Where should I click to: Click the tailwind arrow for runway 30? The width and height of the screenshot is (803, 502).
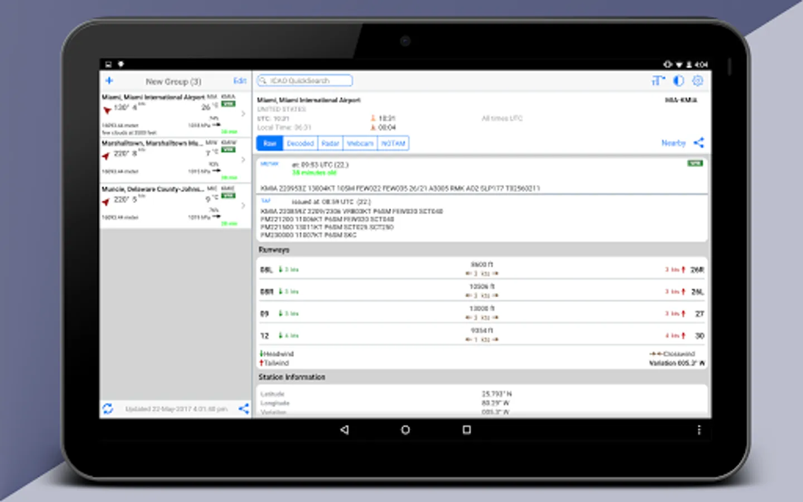(x=683, y=336)
